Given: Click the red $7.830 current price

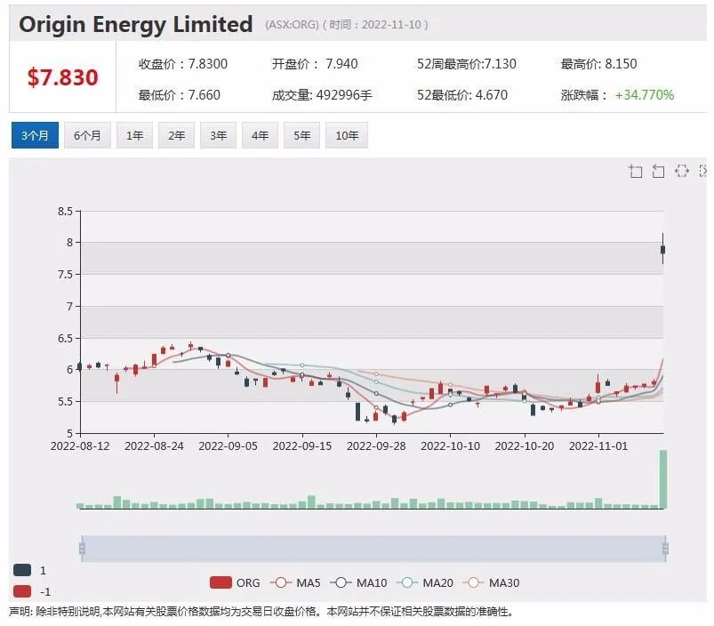Looking at the screenshot, I should [x=63, y=77].
